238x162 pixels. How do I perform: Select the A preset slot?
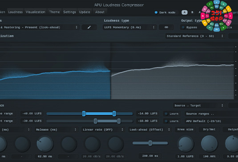tap(185, 12)
